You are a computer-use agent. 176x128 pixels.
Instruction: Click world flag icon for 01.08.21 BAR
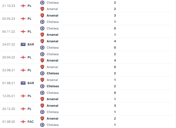pyautogui.click(x=23, y=83)
